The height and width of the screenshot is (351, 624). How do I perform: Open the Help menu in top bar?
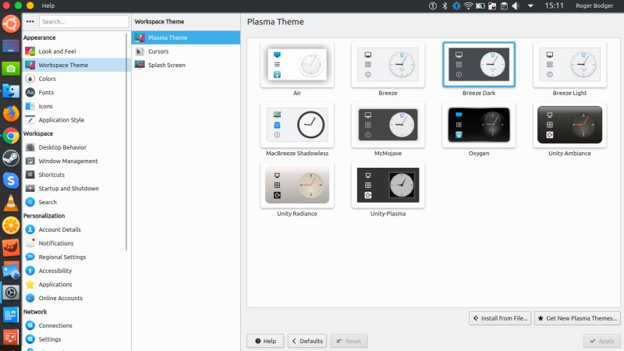pos(48,5)
